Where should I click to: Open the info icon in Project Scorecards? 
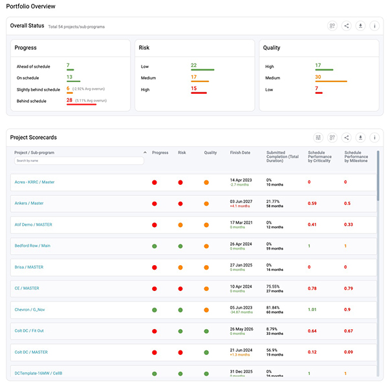pos(374,137)
